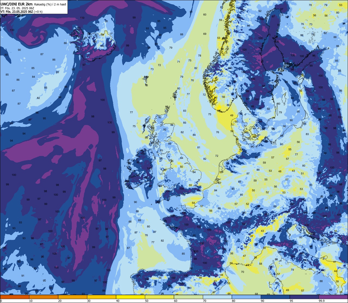Click the 40–50 bright yellow legend swatch

[x=130, y=297]
